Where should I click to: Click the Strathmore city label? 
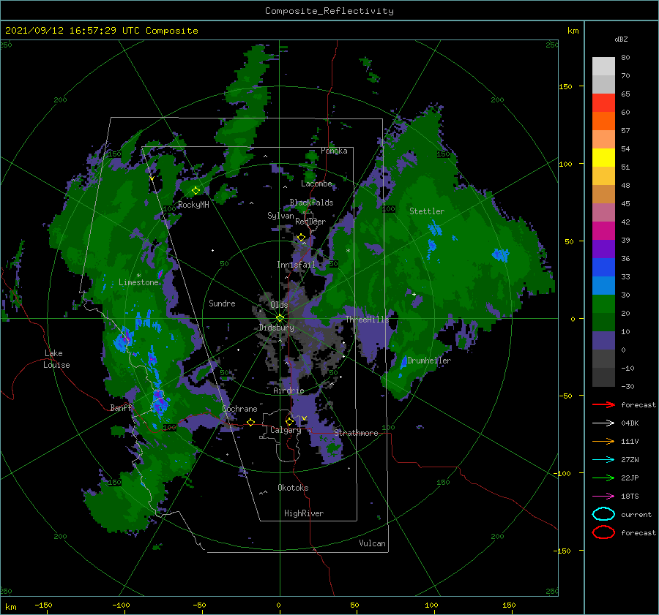point(356,433)
